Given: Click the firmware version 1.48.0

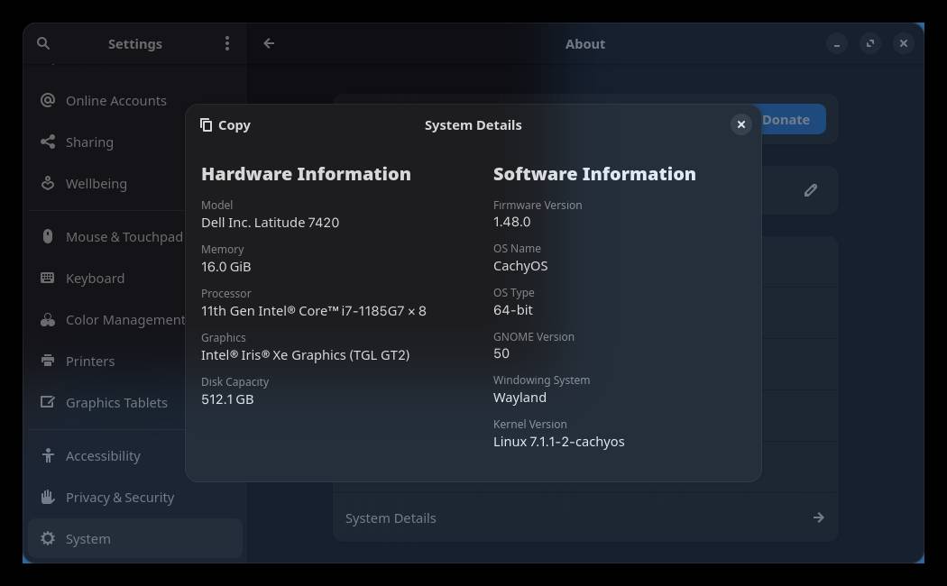Looking at the screenshot, I should pos(511,222).
